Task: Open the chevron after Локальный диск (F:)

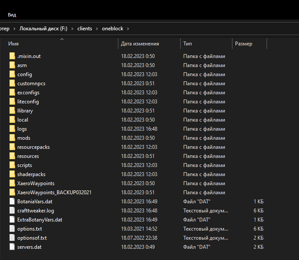Action: pos(72,29)
